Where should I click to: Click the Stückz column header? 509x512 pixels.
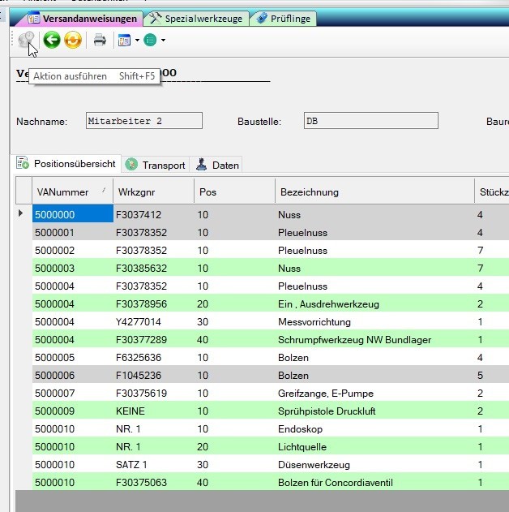[x=492, y=191]
